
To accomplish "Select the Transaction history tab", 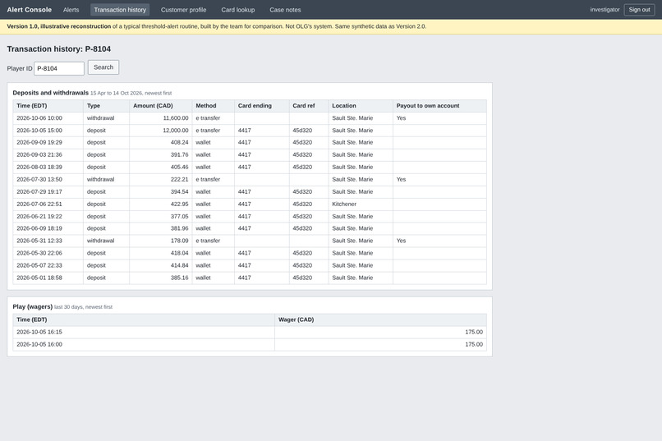I will pos(120,10).
